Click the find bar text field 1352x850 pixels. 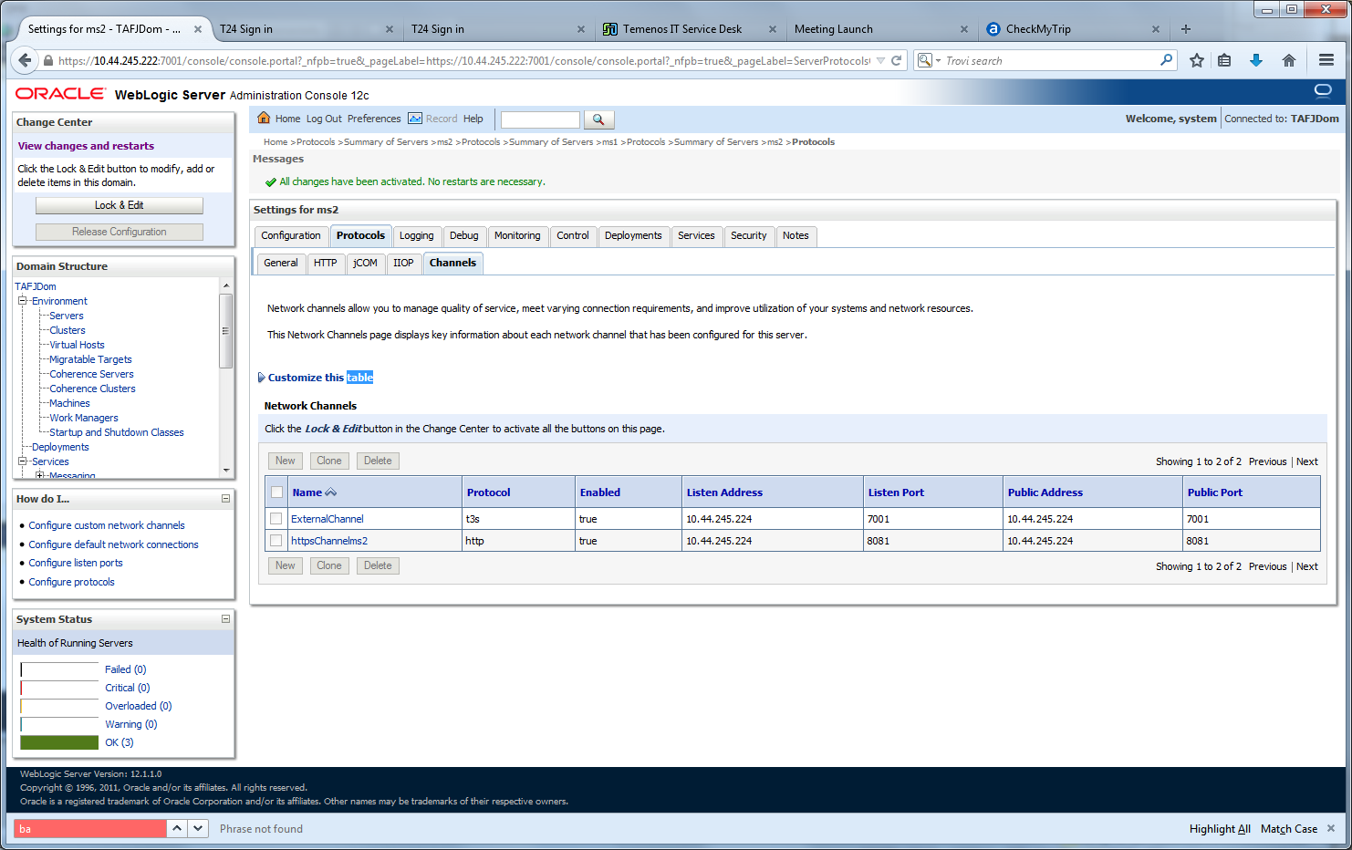pyautogui.click(x=89, y=828)
